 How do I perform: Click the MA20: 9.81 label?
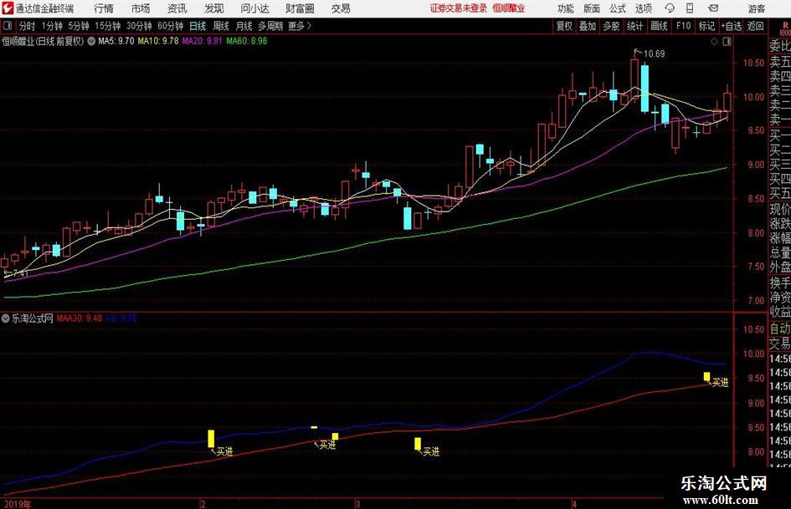click(x=202, y=41)
